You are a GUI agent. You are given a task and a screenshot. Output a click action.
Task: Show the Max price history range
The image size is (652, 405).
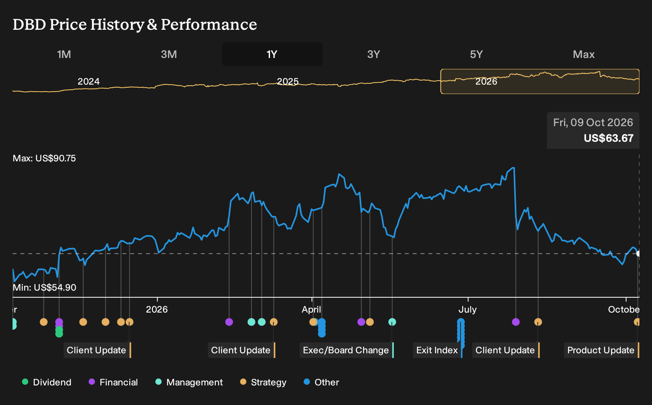(x=584, y=54)
